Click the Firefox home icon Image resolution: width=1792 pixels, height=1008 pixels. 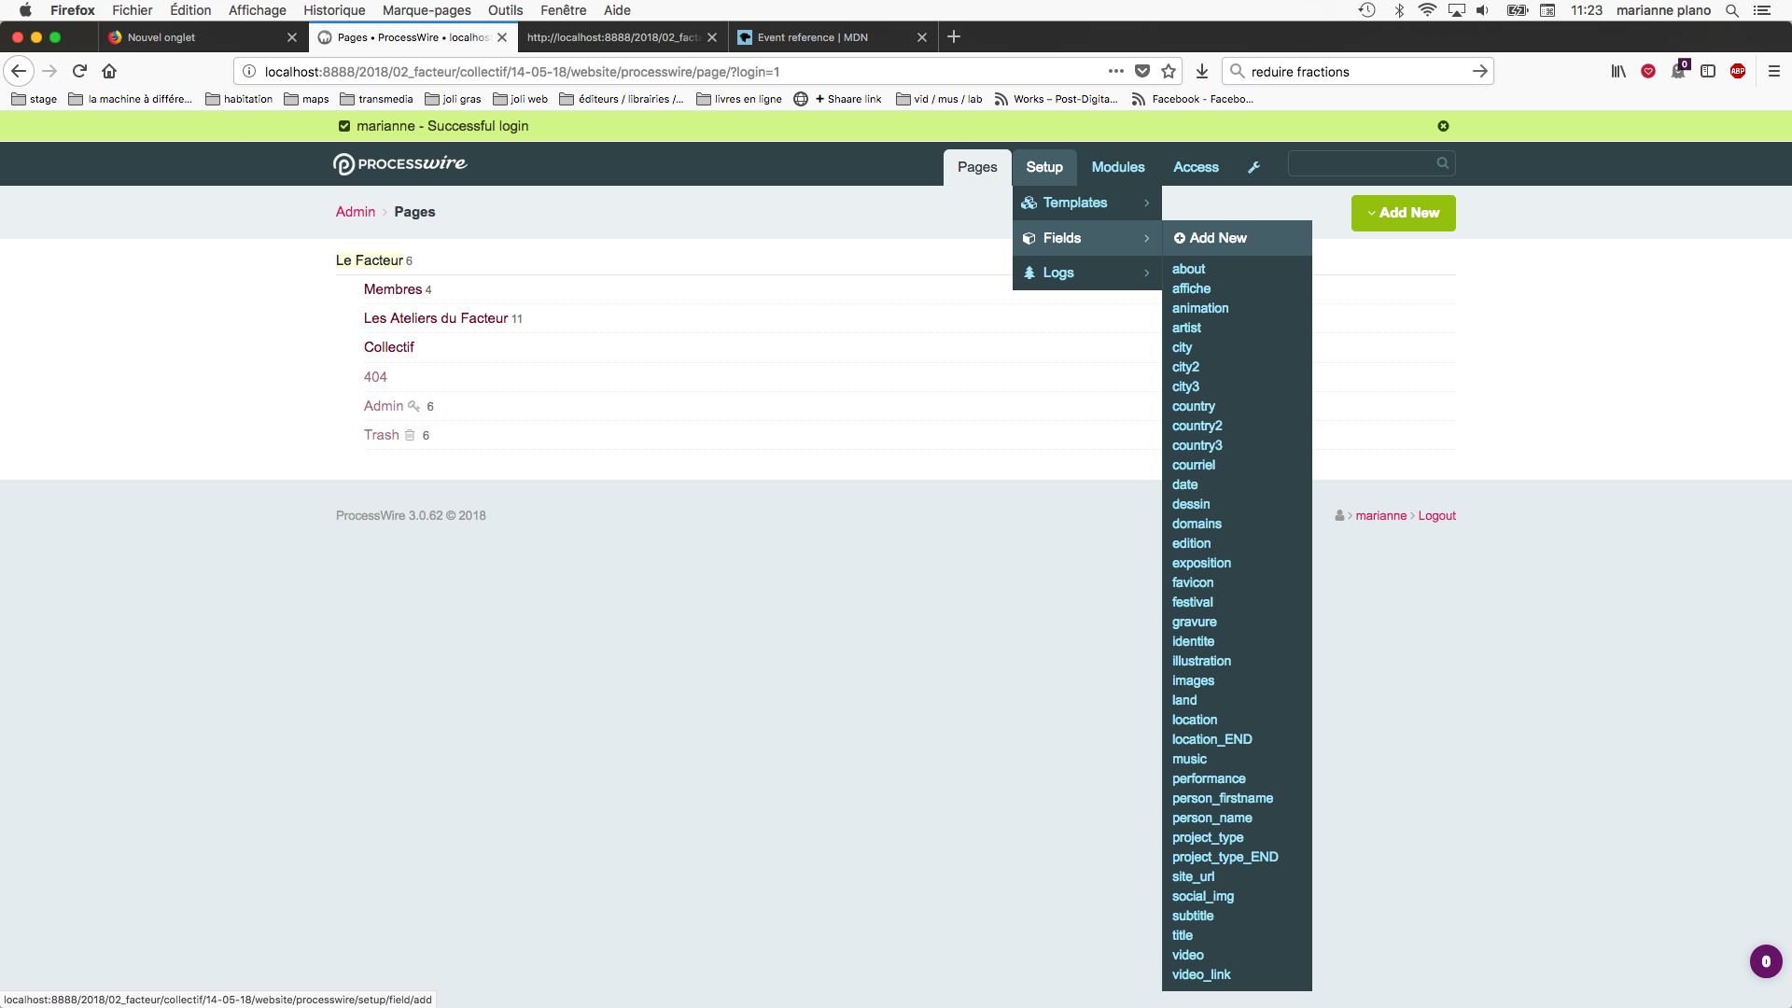(109, 71)
